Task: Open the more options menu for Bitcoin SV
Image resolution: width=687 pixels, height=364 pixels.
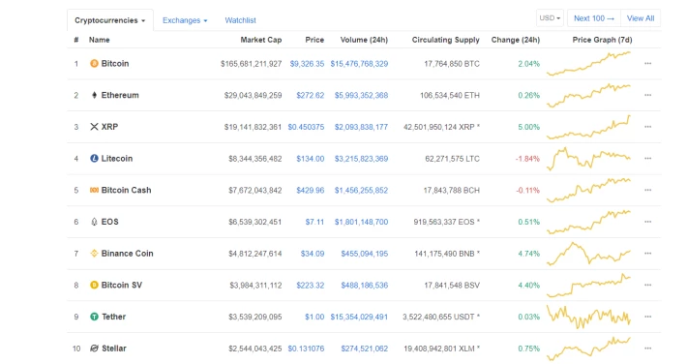Action: 648,285
